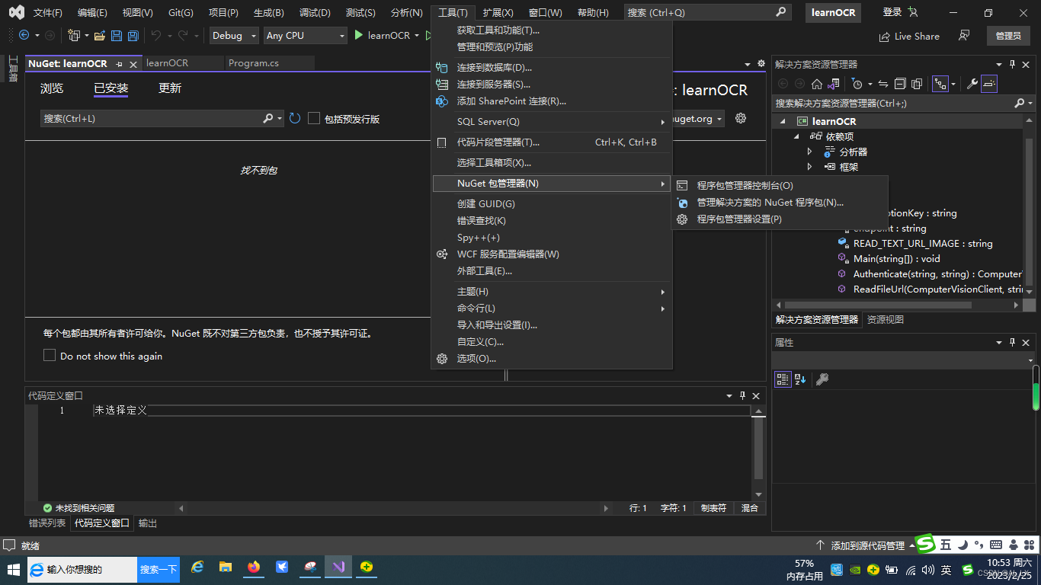Pin the Solution Explorer panel

tap(1013, 65)
